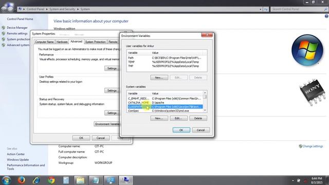Open Control Panel Home link
This screenshot has height=185, width=329.
(x=20, y=19)
